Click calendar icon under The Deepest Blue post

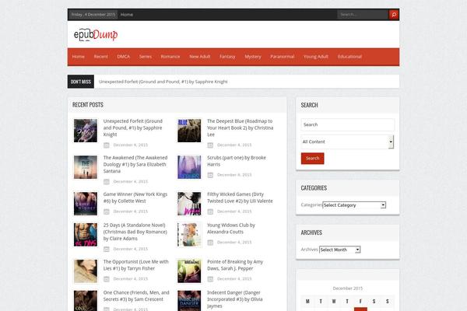click(x=210, y=145)
